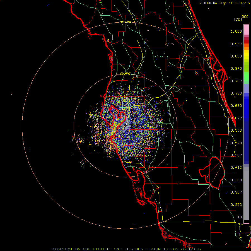Viewport: 251px width, 251px height.
Task: Select the 0.893 scale value
Action: [236, 56]
